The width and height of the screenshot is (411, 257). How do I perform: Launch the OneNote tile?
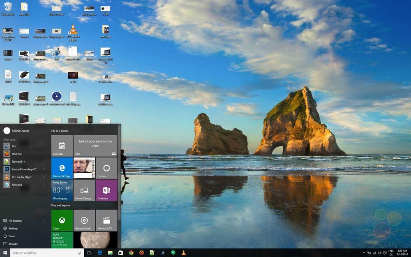[106, 190]
